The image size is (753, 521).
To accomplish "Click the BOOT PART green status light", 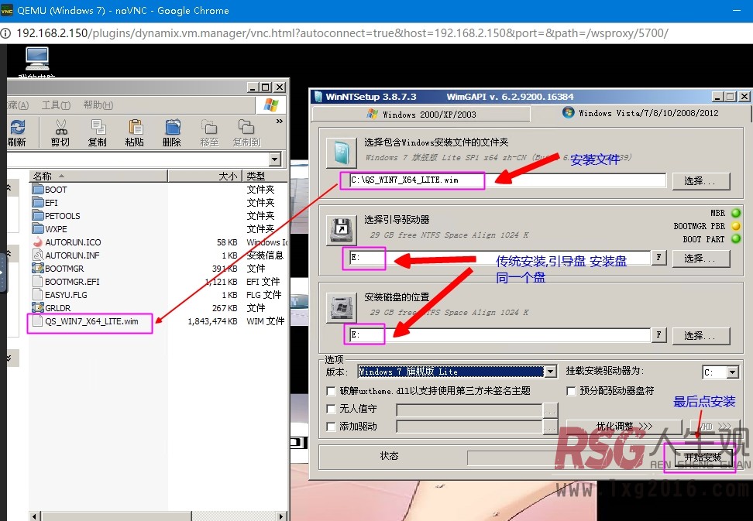I will point(736,238).
